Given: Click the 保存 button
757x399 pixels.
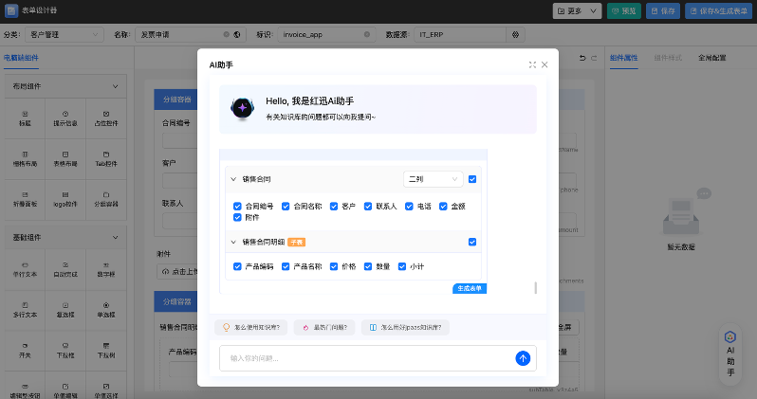Looking at the screenshot, I should pyautogui.click(x=663, y=10).
